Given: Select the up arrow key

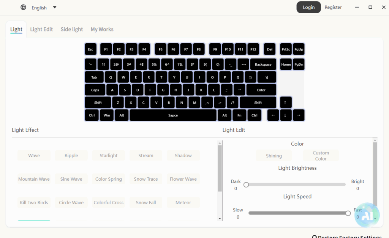Looking at the screenshot, I should click(286, 102).
